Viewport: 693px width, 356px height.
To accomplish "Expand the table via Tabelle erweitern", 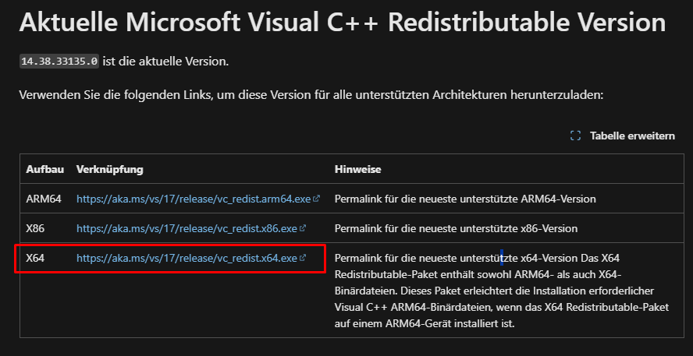I will tap(632, 136).
